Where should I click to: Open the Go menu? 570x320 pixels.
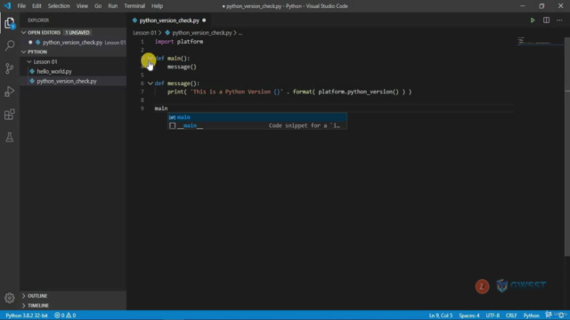(x=98, y=6)
